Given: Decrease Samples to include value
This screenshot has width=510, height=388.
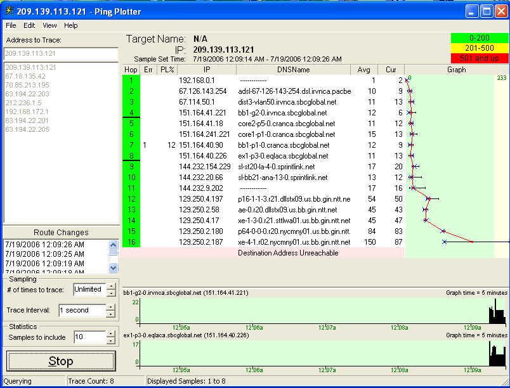Looking at the screenshot, I should tap(110, 340).
